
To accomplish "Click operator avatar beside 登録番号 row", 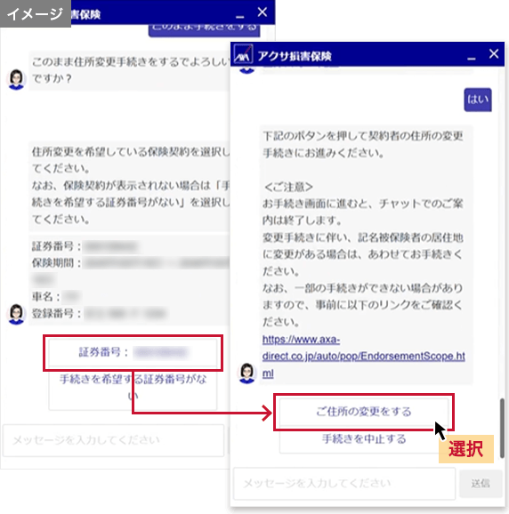I will click(x=16, y=314).
